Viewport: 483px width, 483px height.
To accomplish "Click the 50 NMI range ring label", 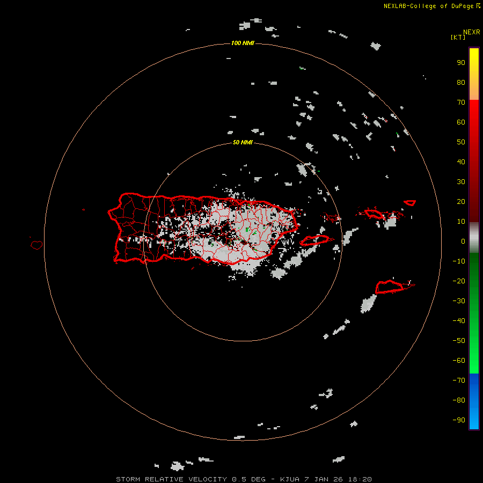I will coord(243,142).
